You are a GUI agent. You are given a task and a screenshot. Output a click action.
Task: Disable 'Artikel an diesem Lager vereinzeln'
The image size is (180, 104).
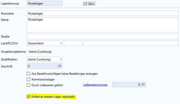pos(28,96)
